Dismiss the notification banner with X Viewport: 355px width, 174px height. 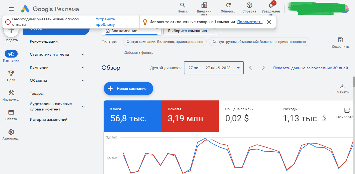point(269,22)
